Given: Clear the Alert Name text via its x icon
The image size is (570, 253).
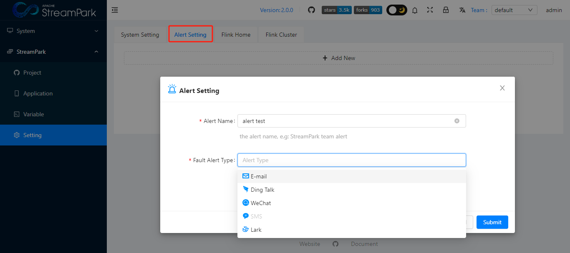Looking at the screenshot, I should [457, 121].
